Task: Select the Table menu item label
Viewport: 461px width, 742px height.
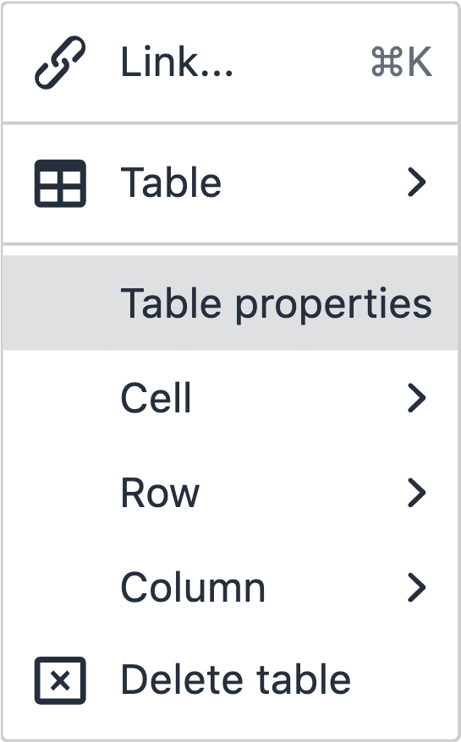Action: pos(171,183)
